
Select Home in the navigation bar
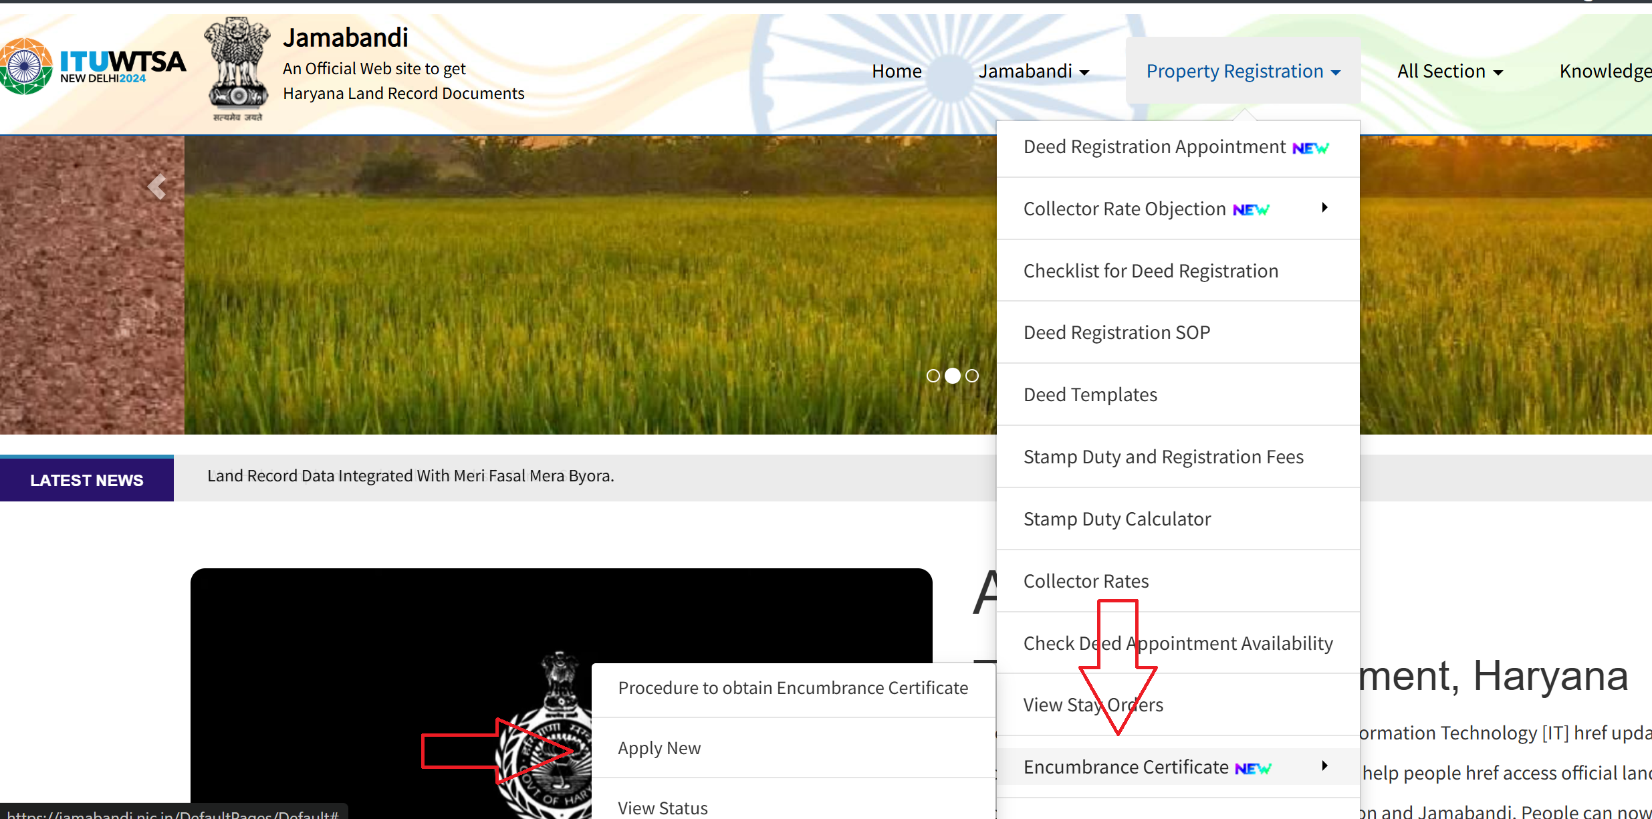(x=896, y=71)
